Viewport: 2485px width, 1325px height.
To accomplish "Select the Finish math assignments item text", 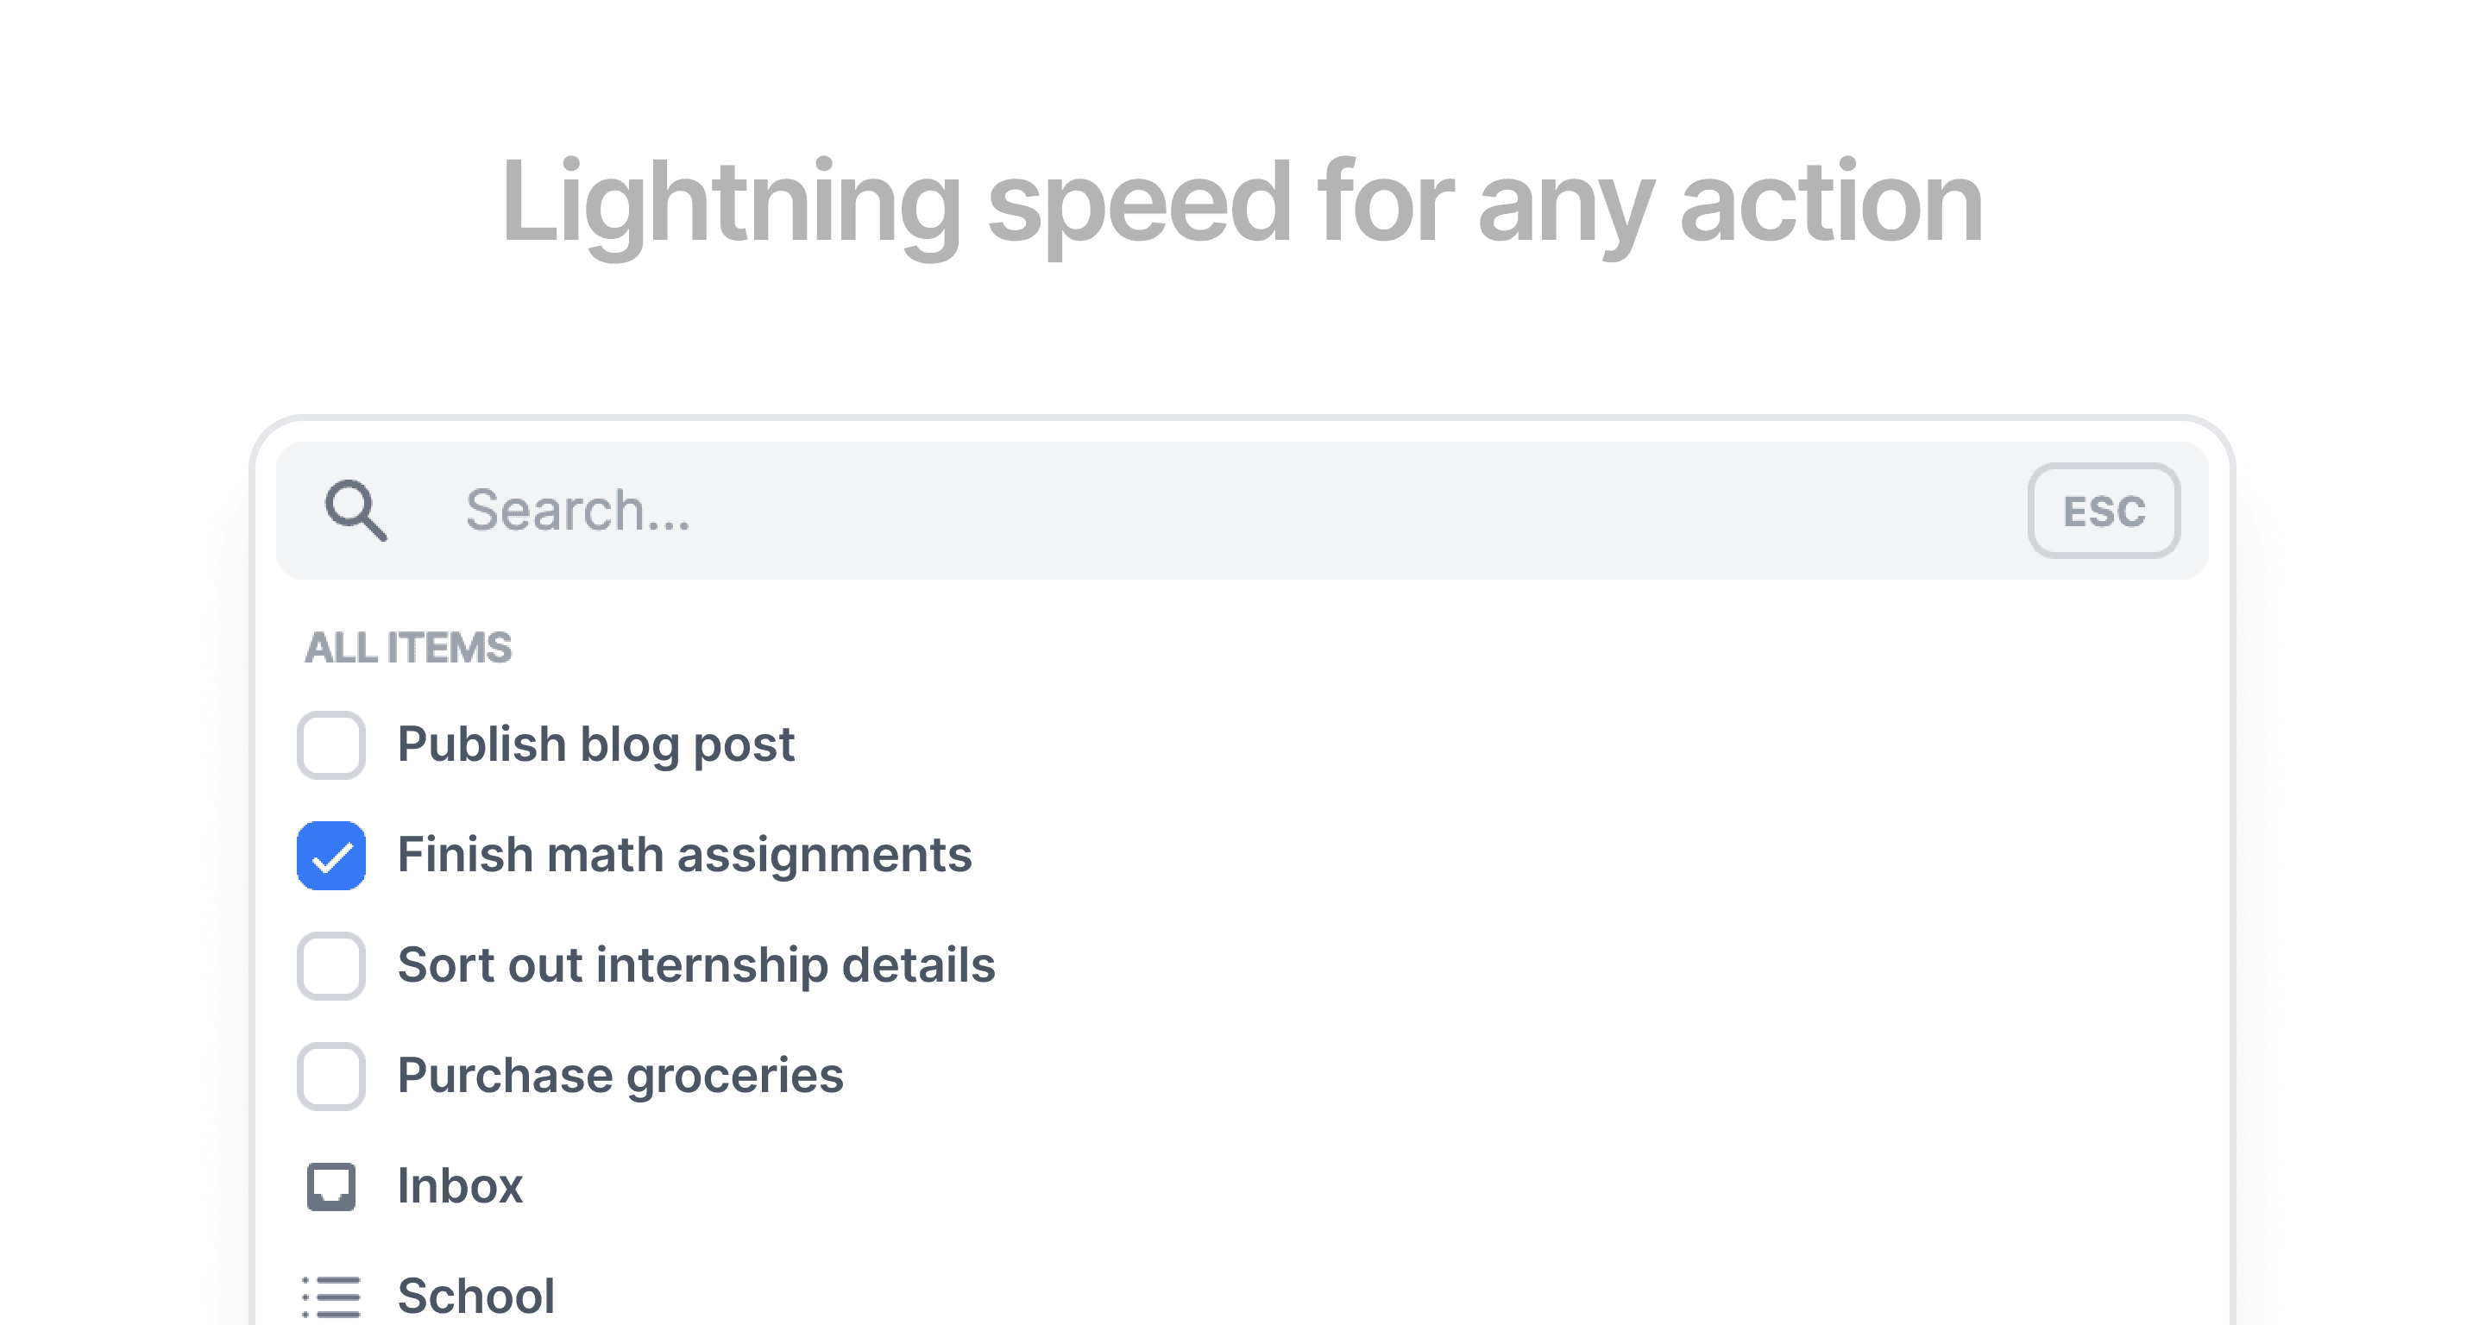I will tap(685, 856).
